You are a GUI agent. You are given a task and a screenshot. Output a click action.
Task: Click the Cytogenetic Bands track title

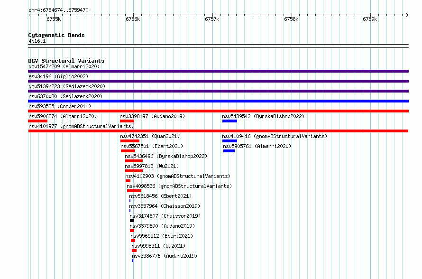click(x=56, y=35)
